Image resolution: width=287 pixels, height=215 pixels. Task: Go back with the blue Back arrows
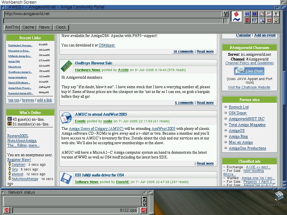pyautogui.click(x=247, y=14)
